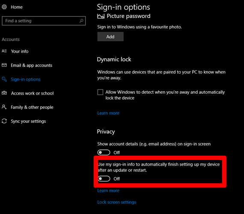Go to Family & other people
The height and width of the screenshot is (214, 244).
click(x=32, y=107)
